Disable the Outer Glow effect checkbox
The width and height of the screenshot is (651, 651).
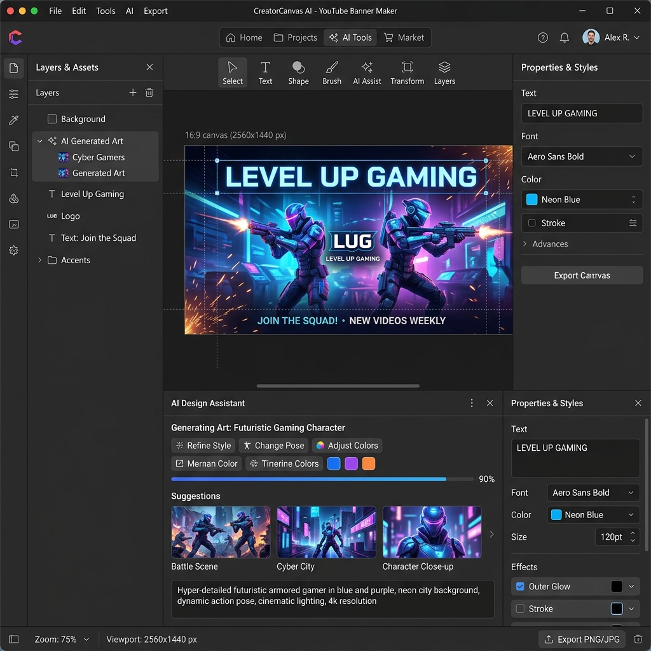tap(520, 586)
